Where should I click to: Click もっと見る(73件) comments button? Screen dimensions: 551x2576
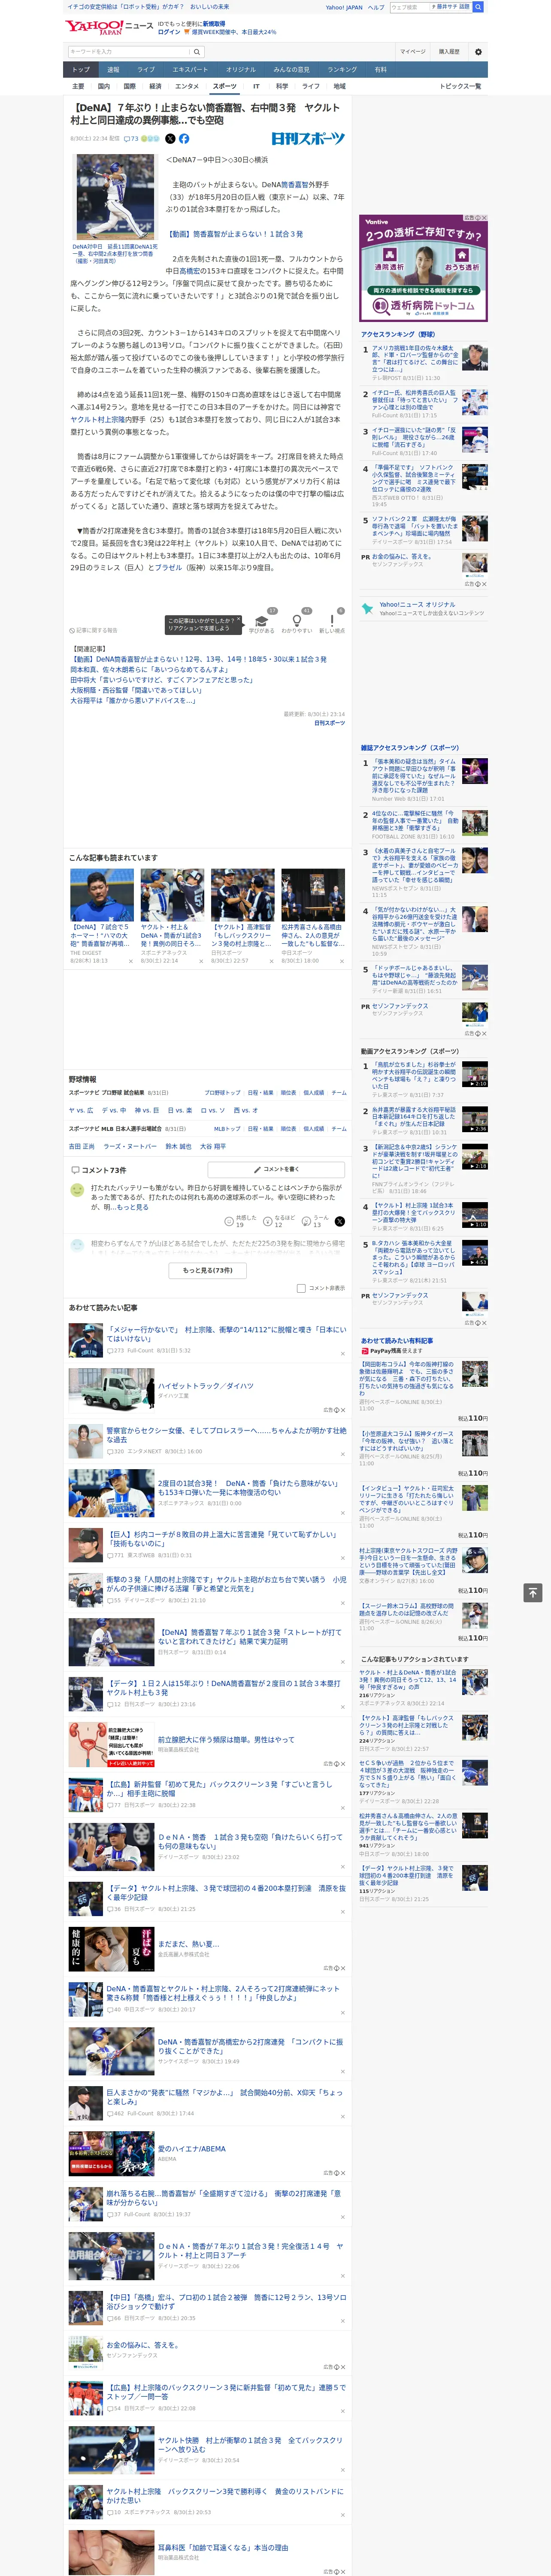208,1270
